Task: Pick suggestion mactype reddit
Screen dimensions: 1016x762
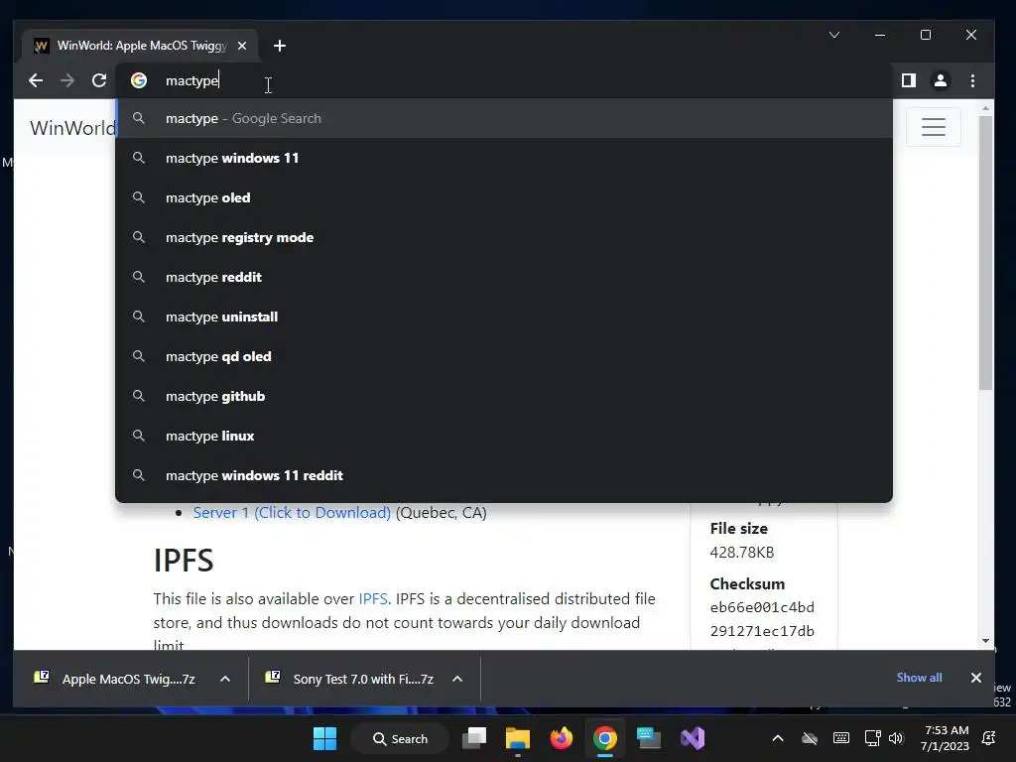Action: pos(504,278)
